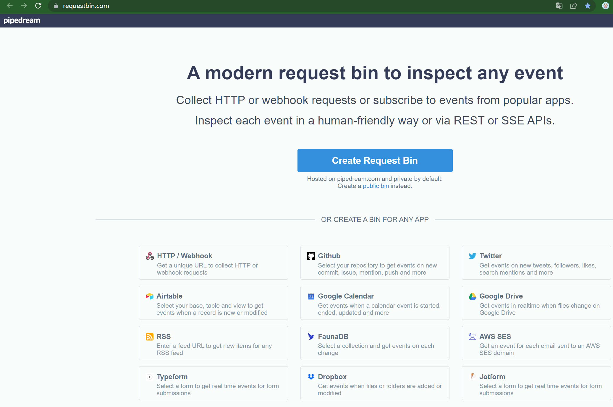Click the AWS SES envelope icon

coord(472,337)
